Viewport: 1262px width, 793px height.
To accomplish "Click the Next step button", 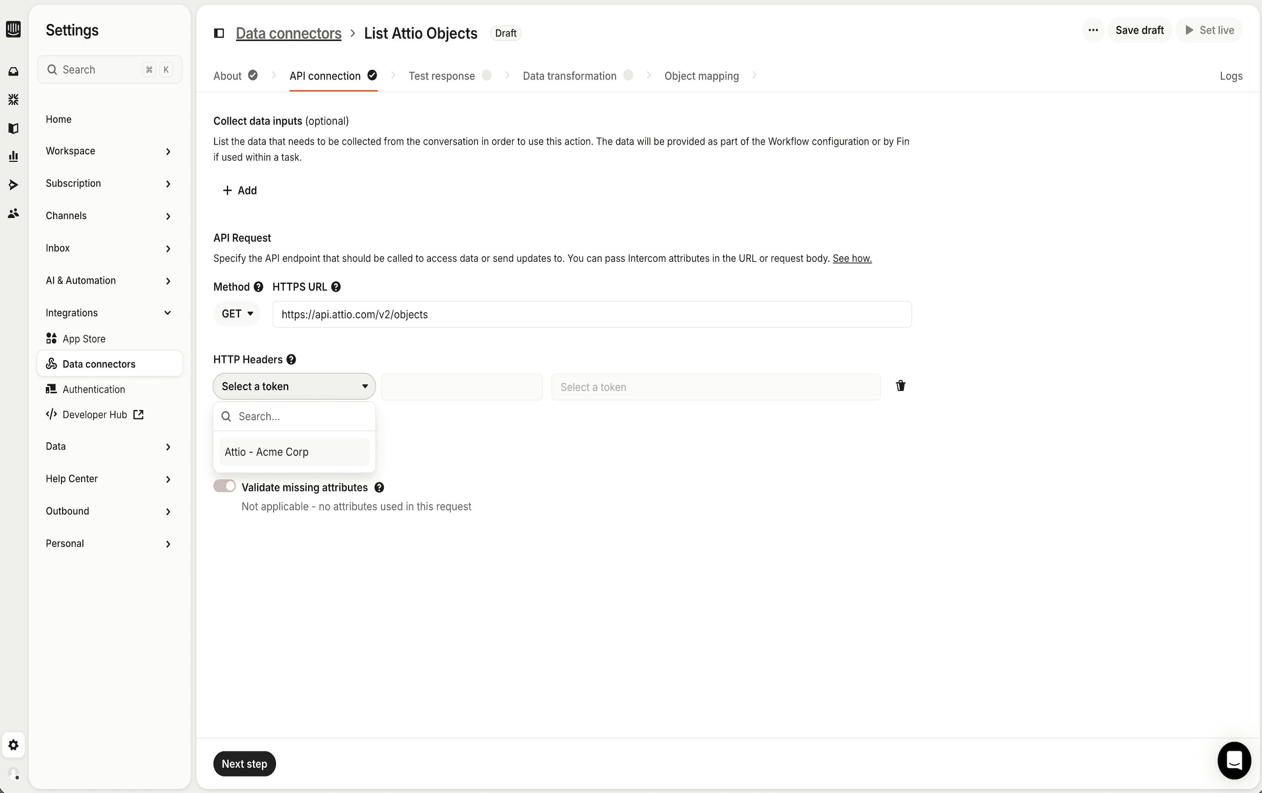I will pyautogui.click(x=244, y=764).
